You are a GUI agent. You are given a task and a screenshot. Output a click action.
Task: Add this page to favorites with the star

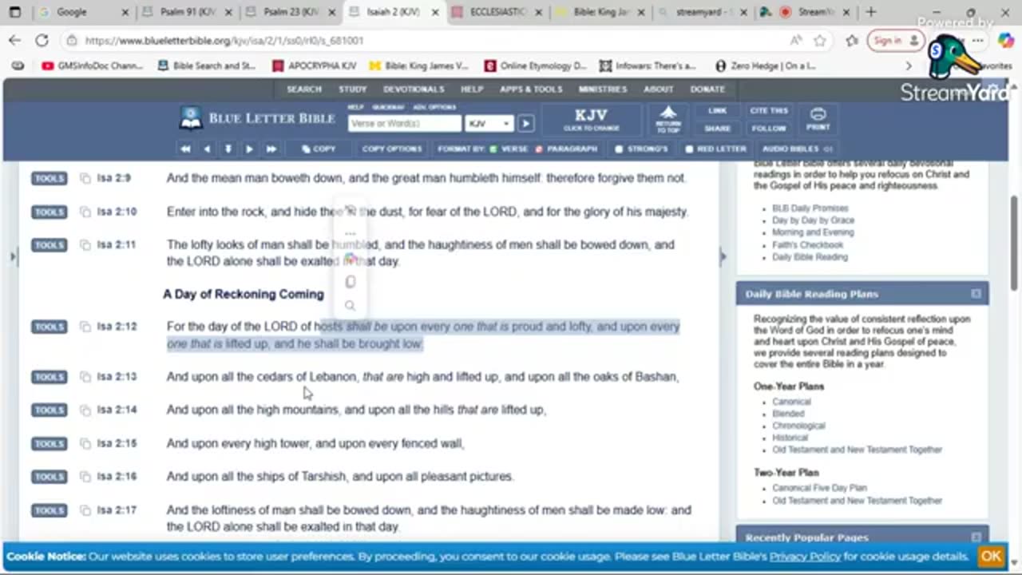tap(820, 41)
